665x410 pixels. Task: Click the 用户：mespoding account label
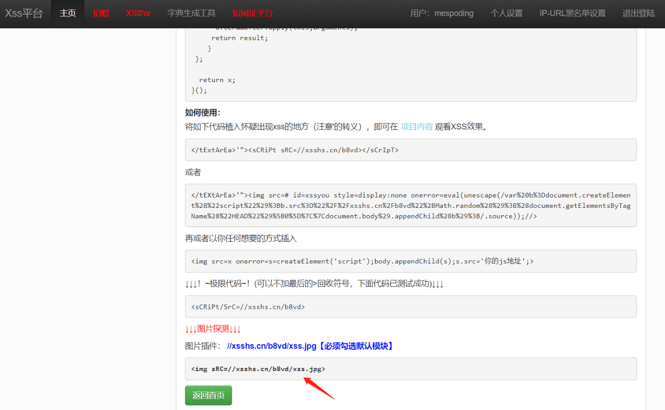click(442, 14)
